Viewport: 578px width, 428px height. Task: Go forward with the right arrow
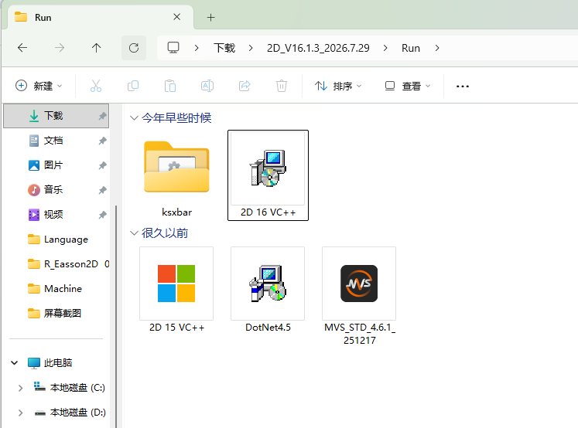click(60, 48)
